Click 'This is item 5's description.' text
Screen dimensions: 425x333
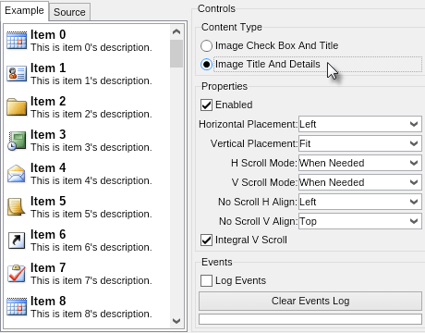click(x=91, y=214)
